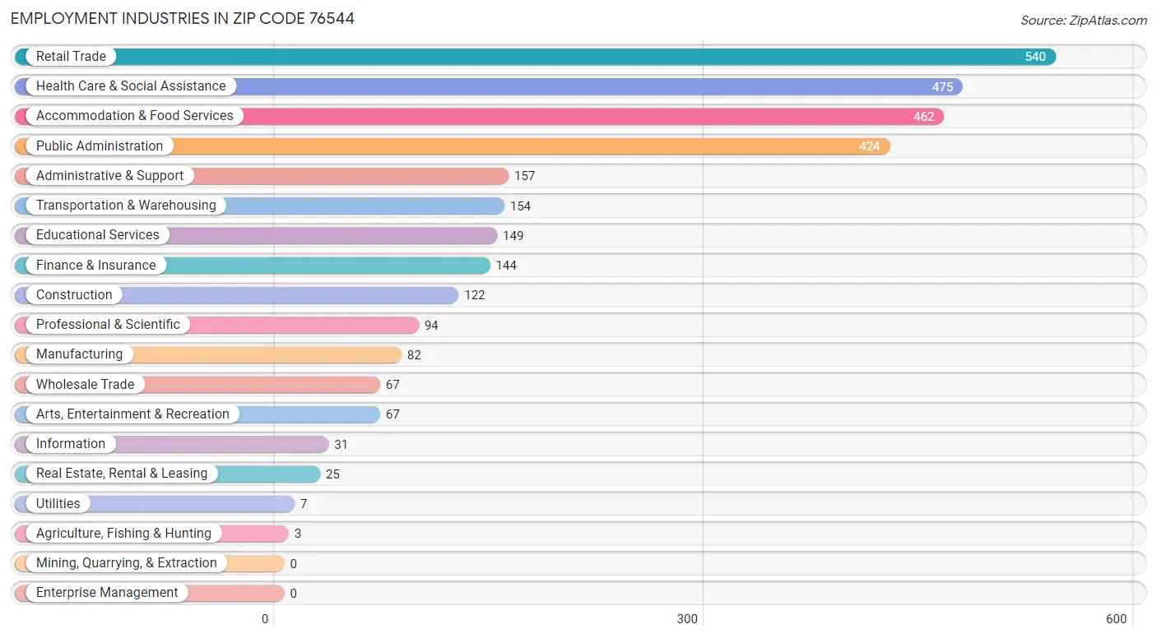Click the Retail Trade value 540

tap(1035, 57)
